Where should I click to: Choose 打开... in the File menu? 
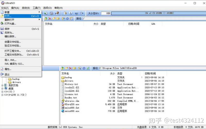[21, 16]
